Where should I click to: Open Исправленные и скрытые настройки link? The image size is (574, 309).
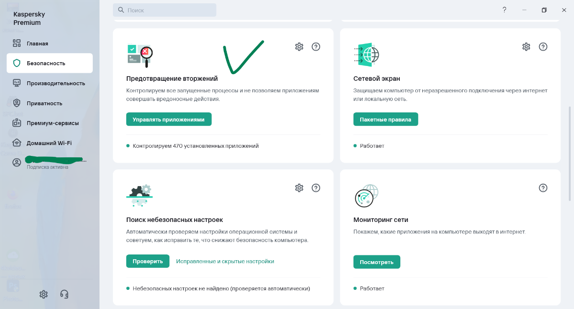coord(225,261)
